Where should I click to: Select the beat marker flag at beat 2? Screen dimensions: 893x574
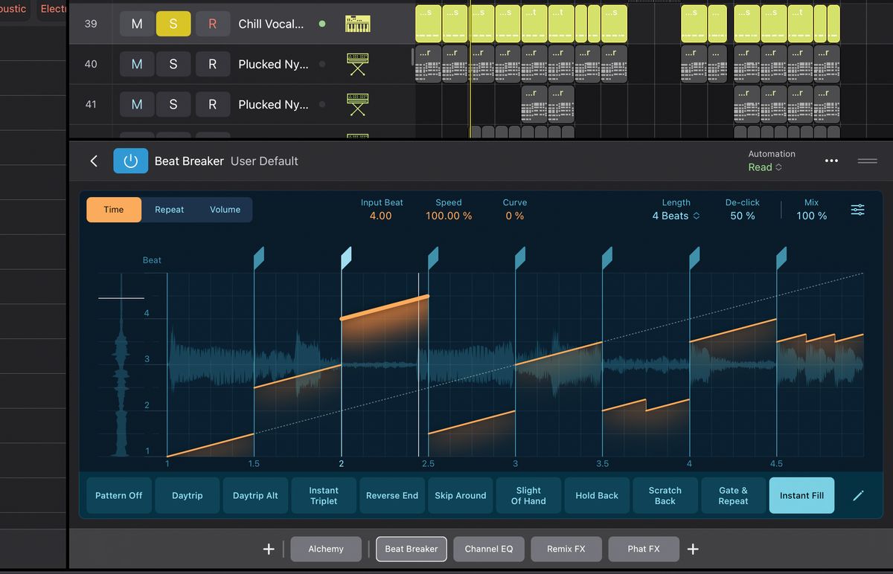[x=345, y=257]
